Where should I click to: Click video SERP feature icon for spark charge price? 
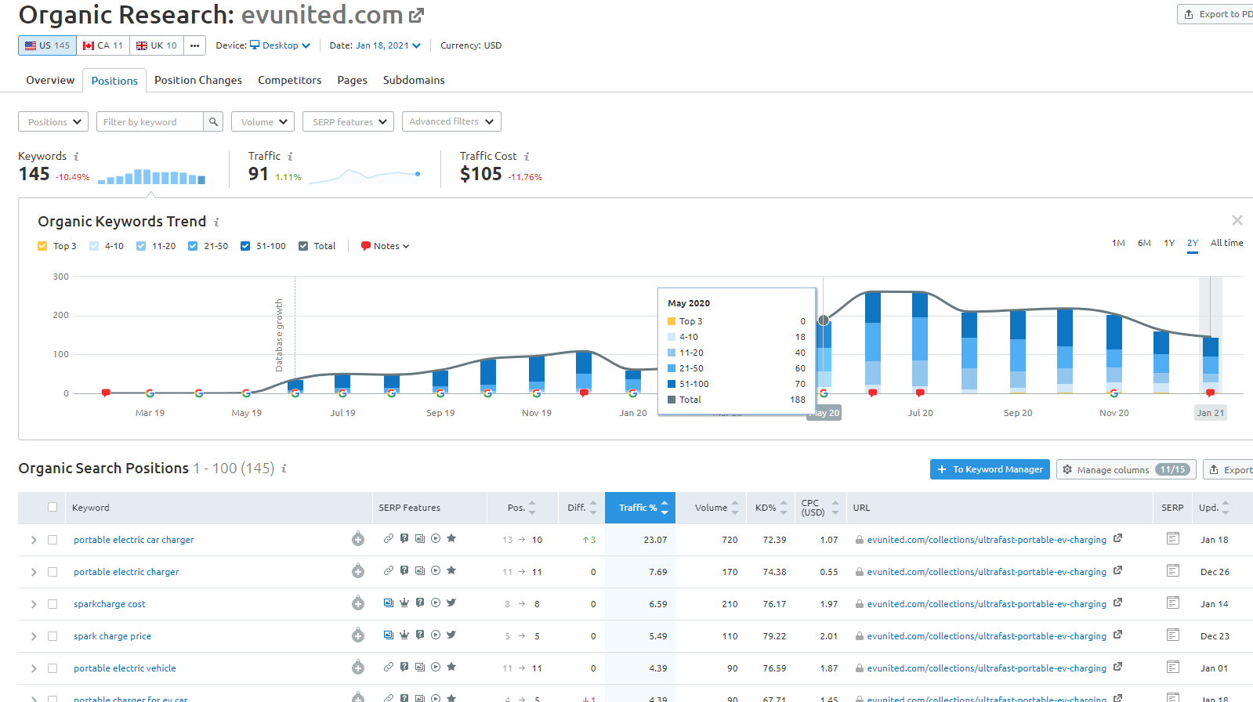coord(436,635)
